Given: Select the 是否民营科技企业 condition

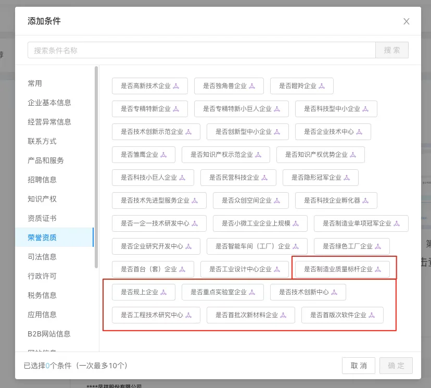Looking at the screenshot, I should click(x=238, y=178).
